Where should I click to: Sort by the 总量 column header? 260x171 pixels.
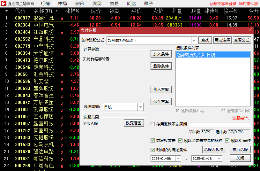point(177,11)
